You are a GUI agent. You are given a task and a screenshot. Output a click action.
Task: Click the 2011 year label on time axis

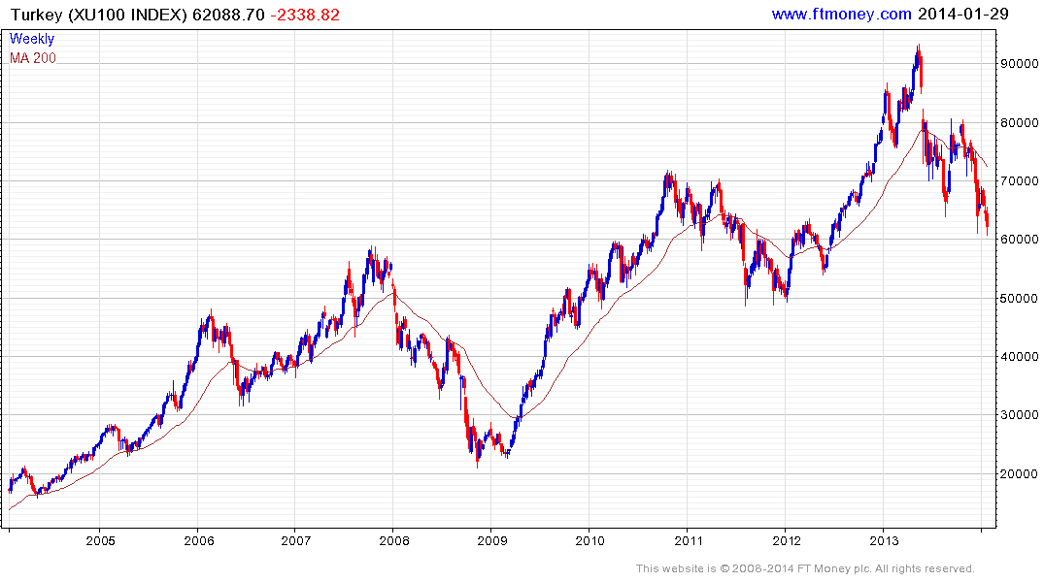click(689, 540)
